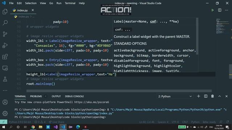Kill terminal with trash icon
The image size is (232, 130).
point(212,96)
